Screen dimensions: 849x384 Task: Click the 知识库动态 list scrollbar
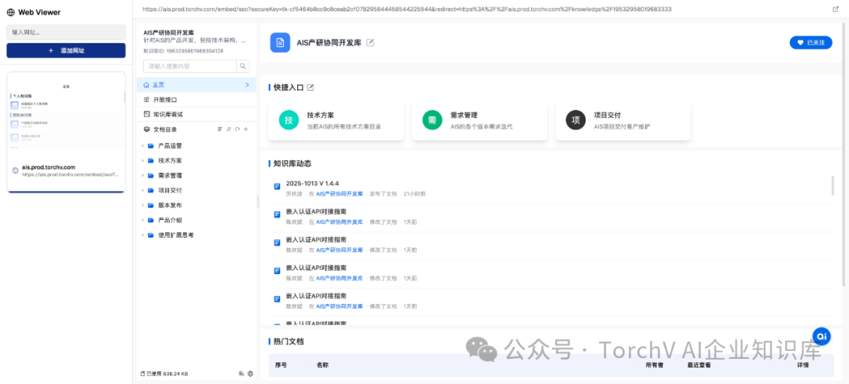click(x=832, y=185)
